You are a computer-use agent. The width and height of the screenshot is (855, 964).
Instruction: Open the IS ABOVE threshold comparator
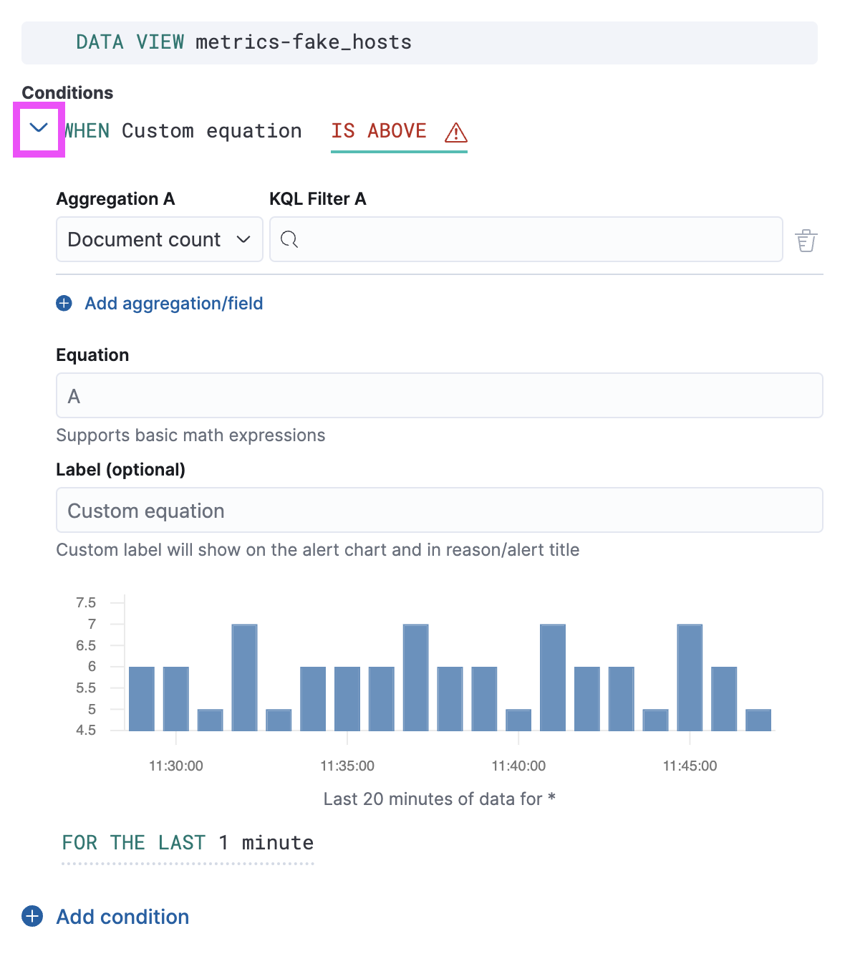(x=379, y=131)
